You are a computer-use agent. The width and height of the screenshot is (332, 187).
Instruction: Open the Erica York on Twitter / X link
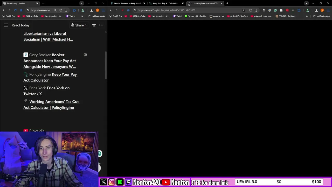tap(46, 91)
